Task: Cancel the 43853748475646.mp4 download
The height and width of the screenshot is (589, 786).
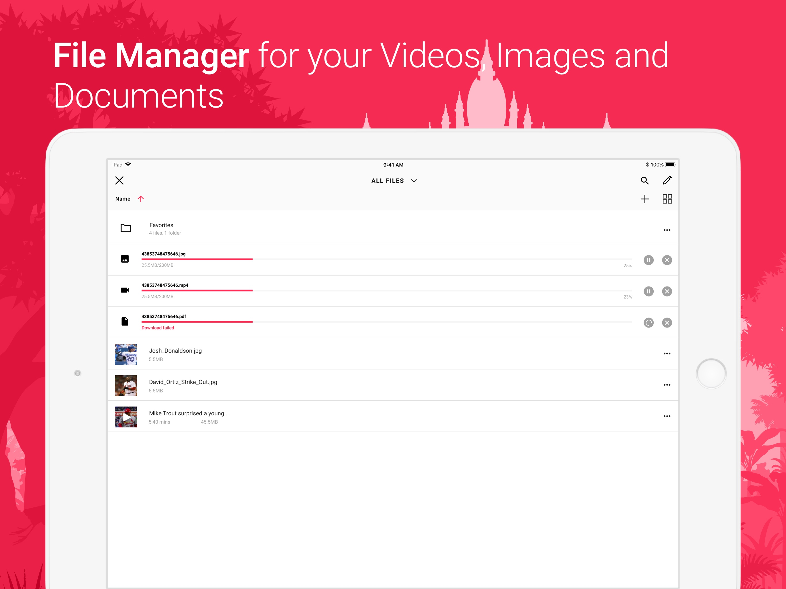Action: click(667, 291)
